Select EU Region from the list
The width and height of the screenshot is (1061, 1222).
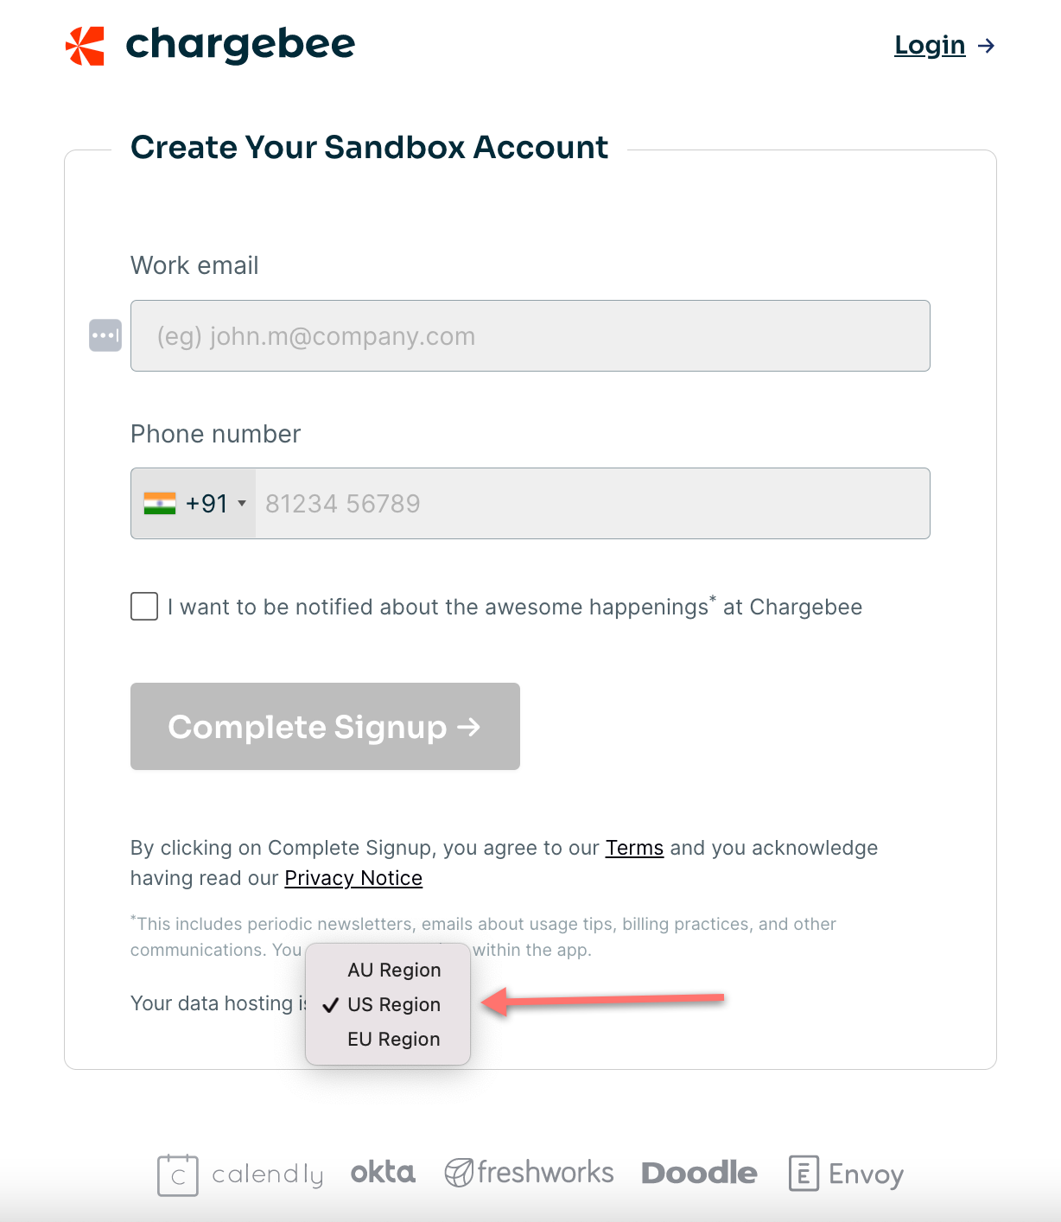click(x=394, y=1039)
